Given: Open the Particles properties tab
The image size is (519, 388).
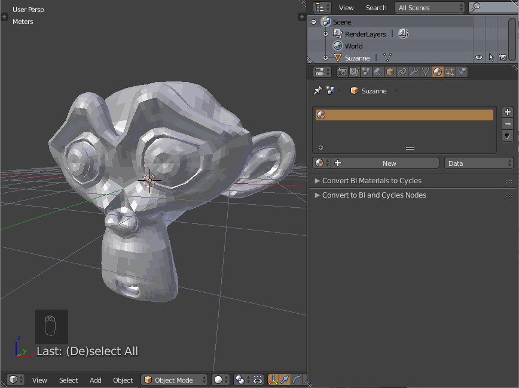Looking at the screenshot, I should pyautogui.click(x=450, y=72).
